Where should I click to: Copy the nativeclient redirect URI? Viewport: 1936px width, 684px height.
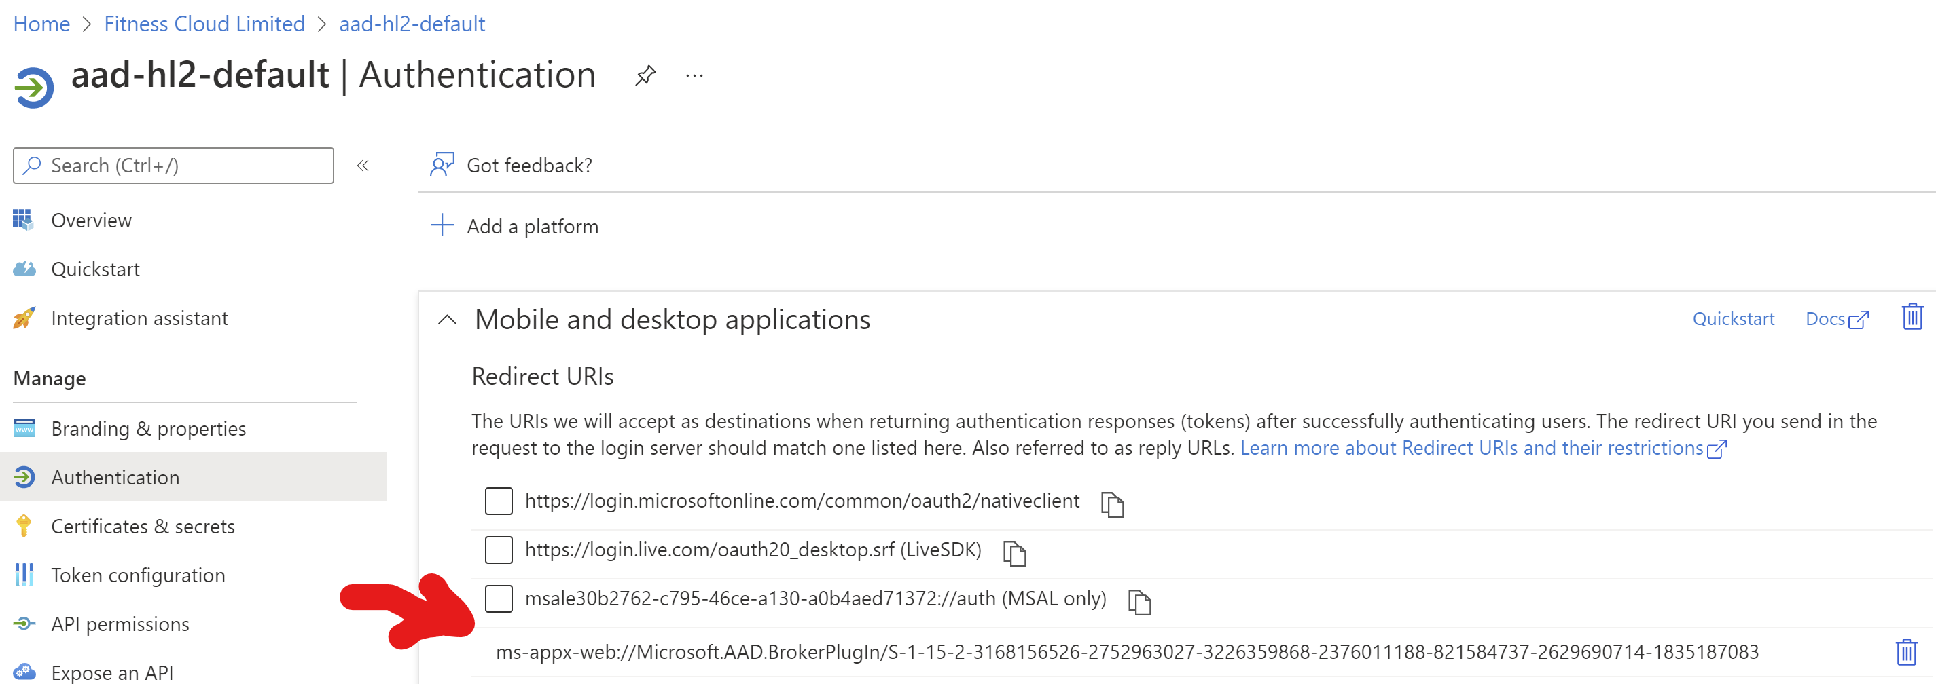tap(1111, 503)
